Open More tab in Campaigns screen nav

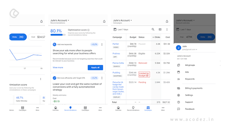click(x=163, y=109)
